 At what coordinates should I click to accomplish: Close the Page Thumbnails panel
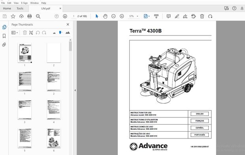[68, 25]
